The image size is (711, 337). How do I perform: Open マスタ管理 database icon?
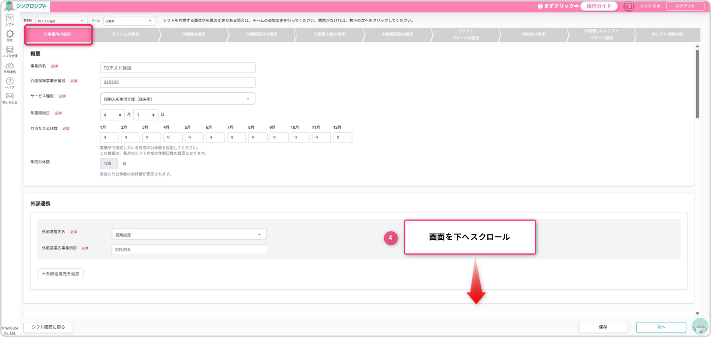point(9,50)
